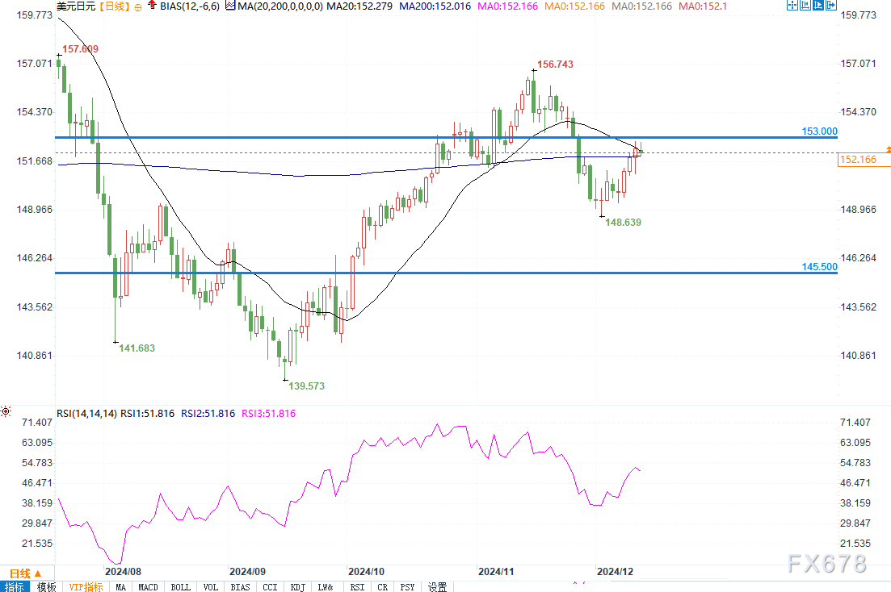This screenshot has height=592, width=891.
Task: Open the 【日线】 period selector in title
Action: click(112, 6)
